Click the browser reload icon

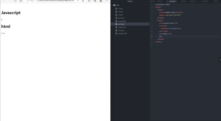coord(15,1)
